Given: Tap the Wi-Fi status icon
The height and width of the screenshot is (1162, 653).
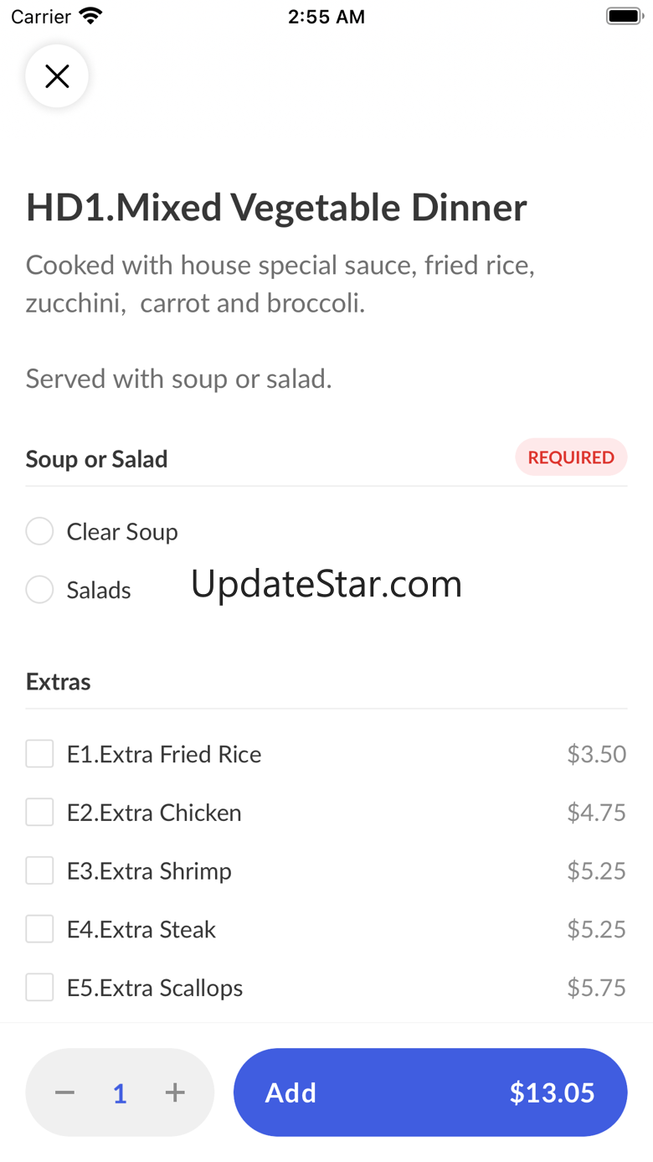Looking at the screenshot, I should (90, 16).
